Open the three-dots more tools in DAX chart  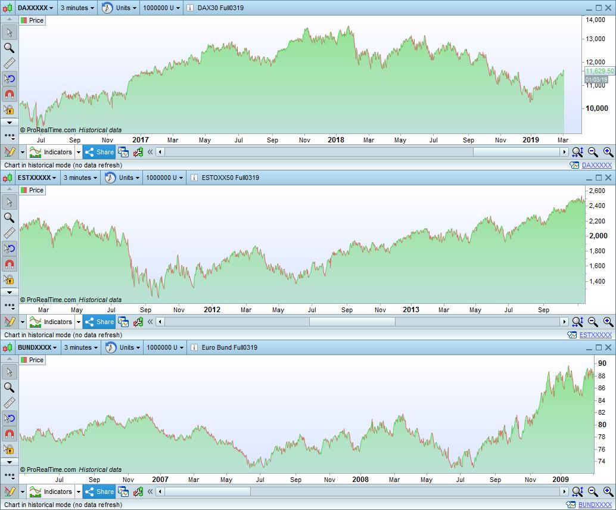click(x=10, y=136)
